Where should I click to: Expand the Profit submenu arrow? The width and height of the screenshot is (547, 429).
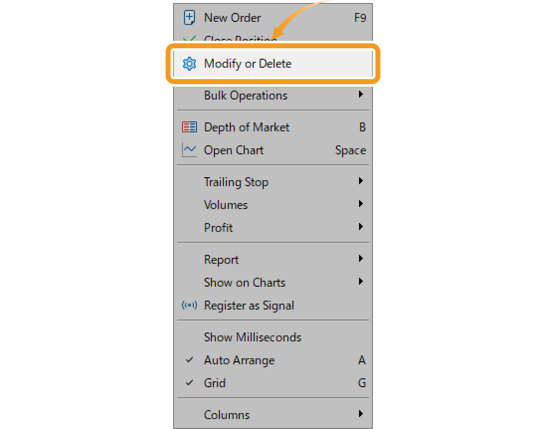coord(362,227)
